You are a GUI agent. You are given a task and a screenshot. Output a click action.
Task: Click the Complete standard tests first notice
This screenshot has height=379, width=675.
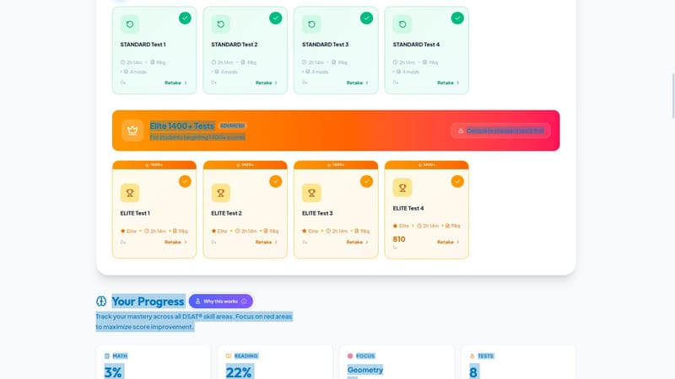[x=500, y=131]
